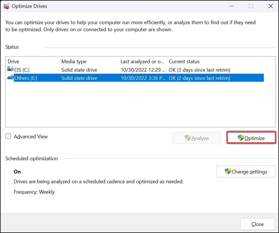Click the shield icon on Analyze button
This screenshot has height=233, width=279.
click(188, 138)
